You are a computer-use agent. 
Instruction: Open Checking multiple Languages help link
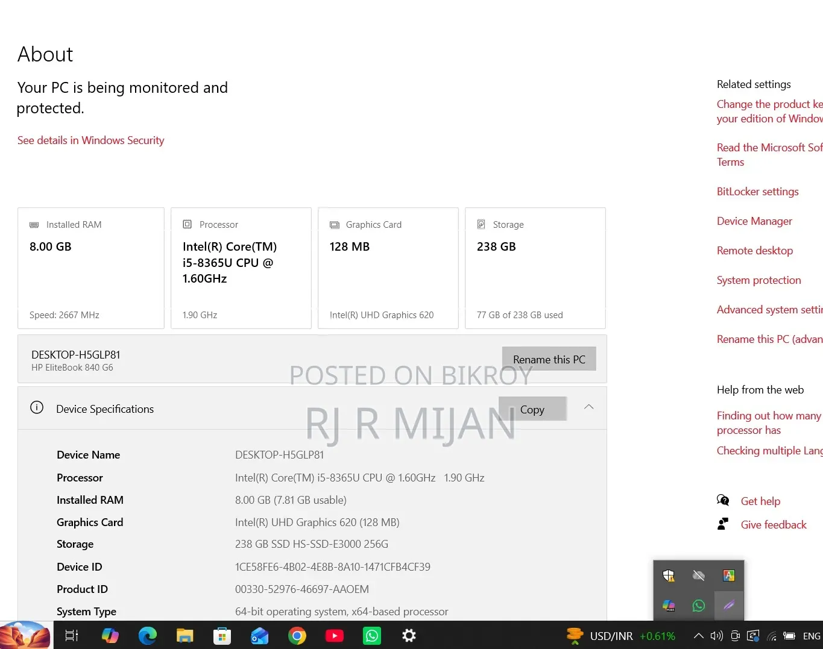(770, 451)
